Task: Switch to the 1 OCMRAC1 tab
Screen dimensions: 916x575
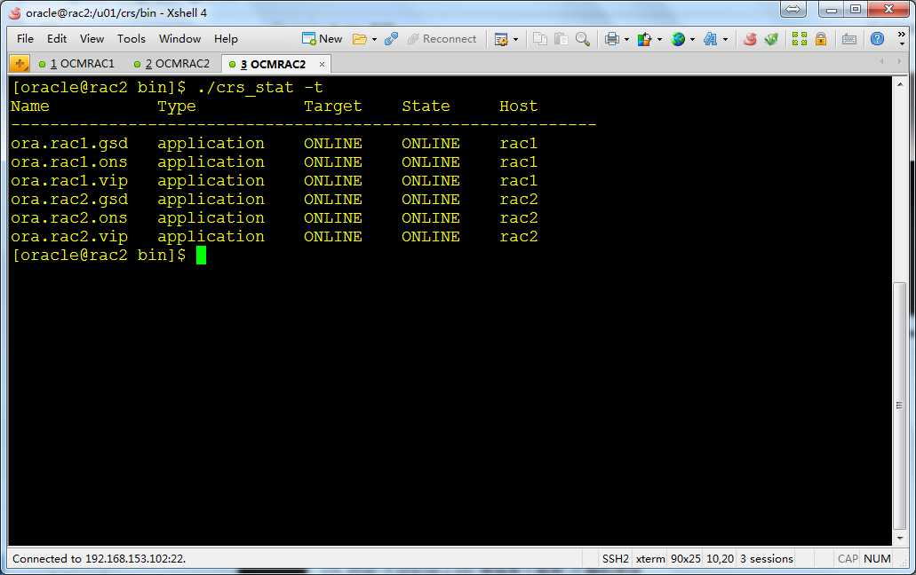Action: point(77,64)
